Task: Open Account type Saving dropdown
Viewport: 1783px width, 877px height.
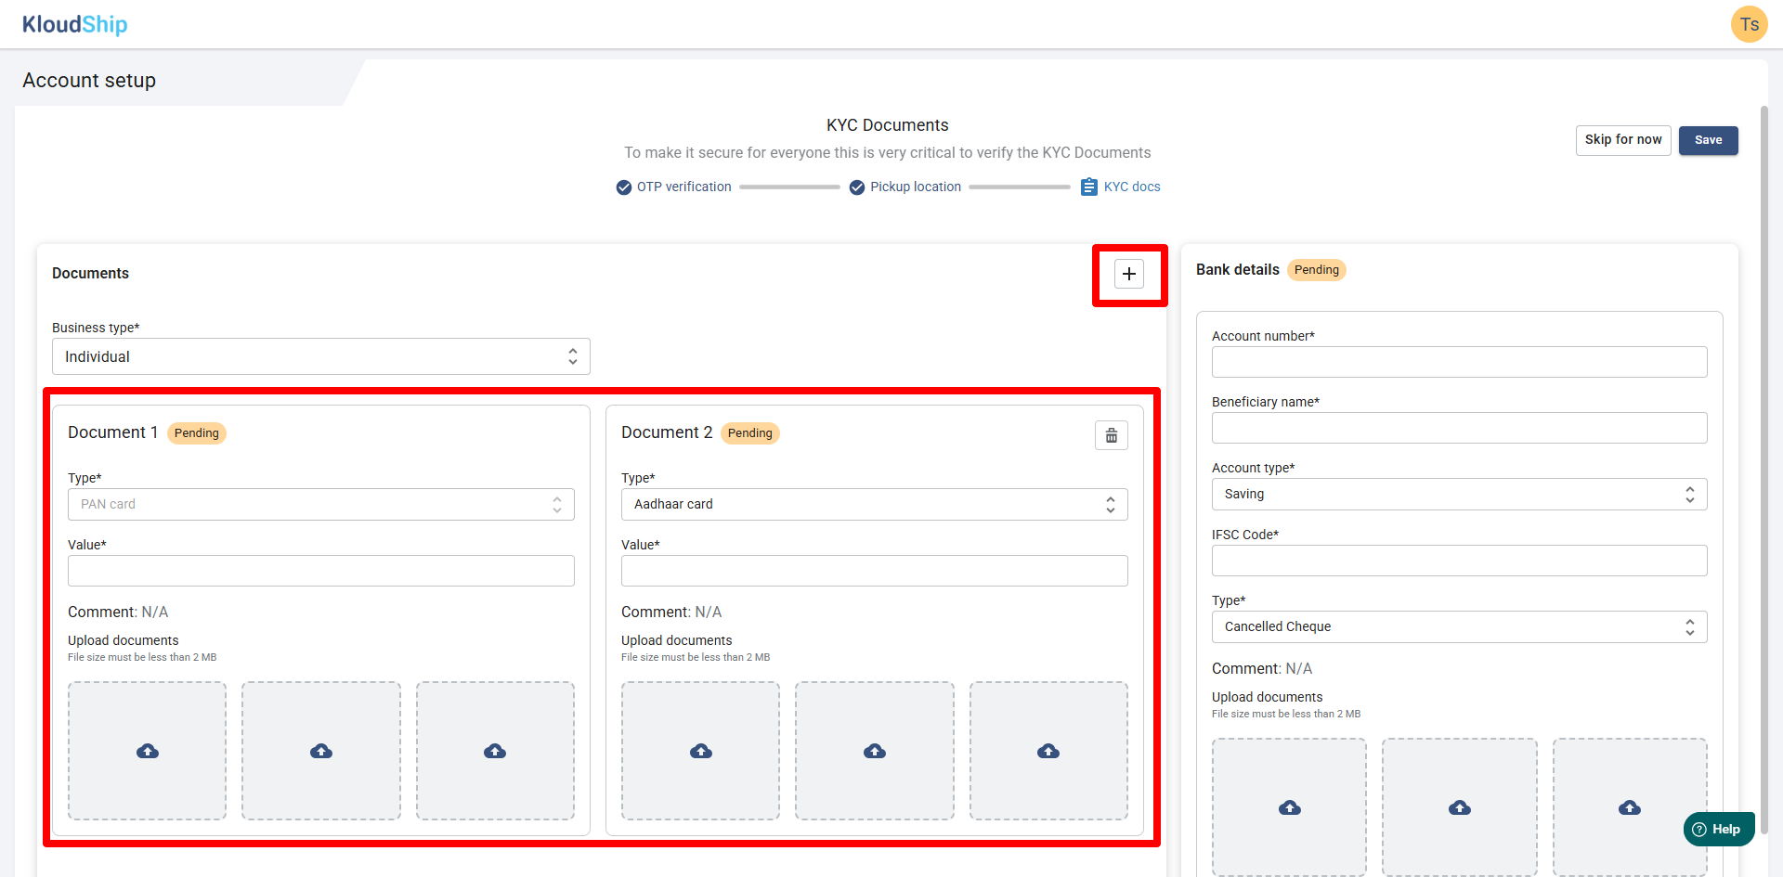Action: click(x=1460, y=494)
